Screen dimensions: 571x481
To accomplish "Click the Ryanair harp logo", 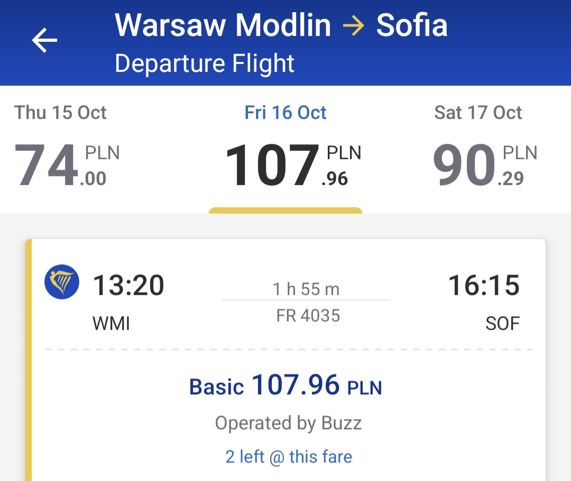I will tap(62, 282).
